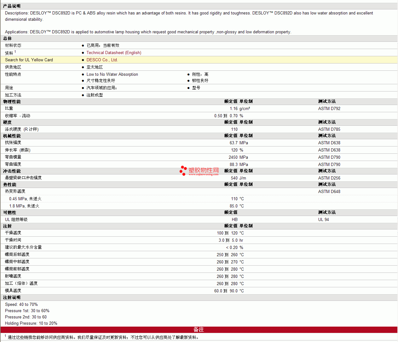This screenshot has width=398, height=342.
Task: Click the 63.7 MPa tensile strength value
Action: click(239, 143)
